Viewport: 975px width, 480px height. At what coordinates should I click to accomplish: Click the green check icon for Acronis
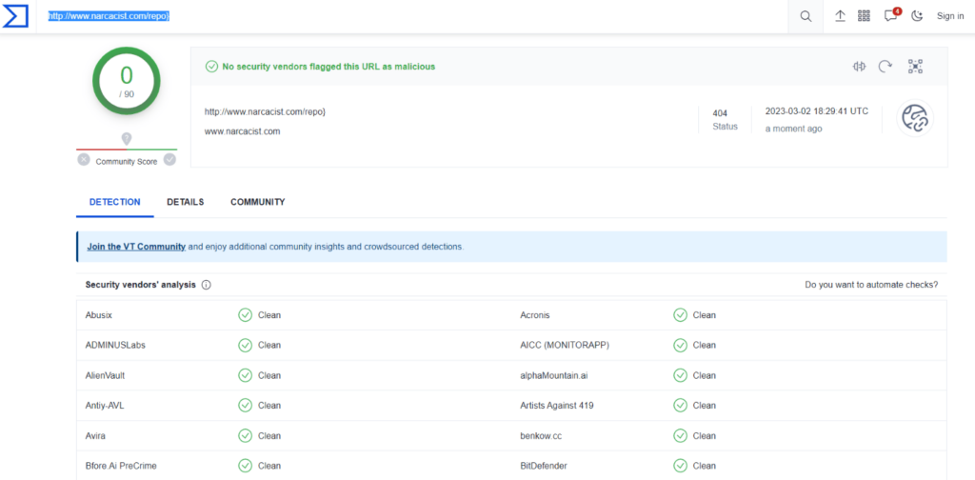(680, 315)
